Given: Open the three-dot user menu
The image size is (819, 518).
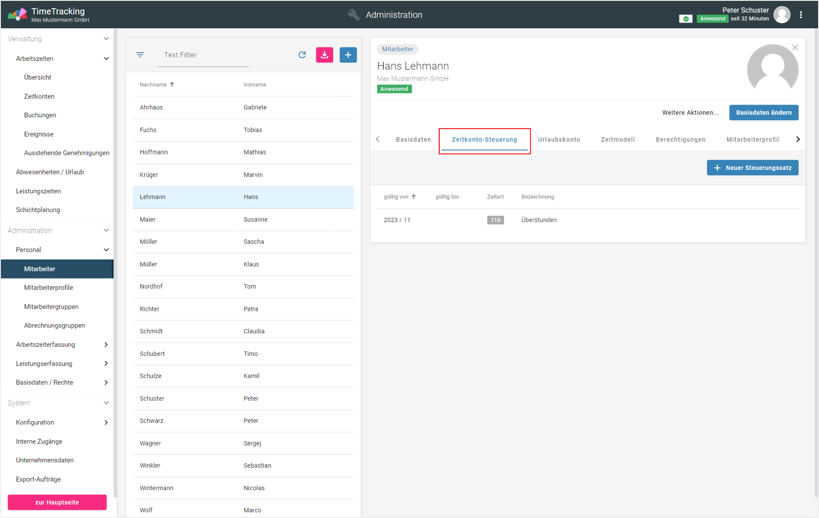Looking at the screenshot, I should click(x=801, y=15).
